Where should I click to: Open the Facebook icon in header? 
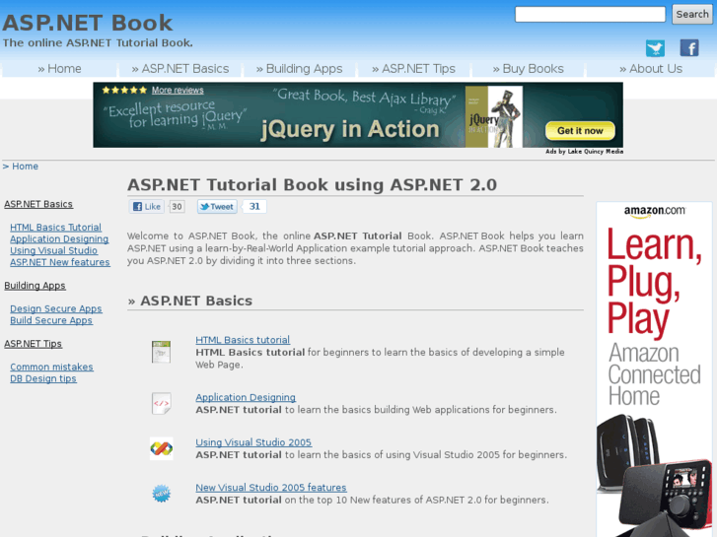point(689,48)
